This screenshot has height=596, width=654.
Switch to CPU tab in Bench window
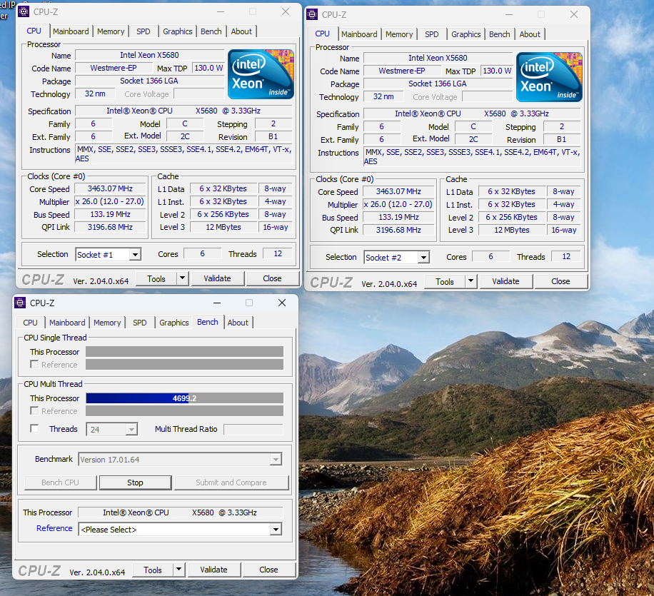[30, 323]
